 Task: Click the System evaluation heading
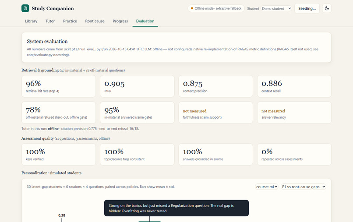47,42
